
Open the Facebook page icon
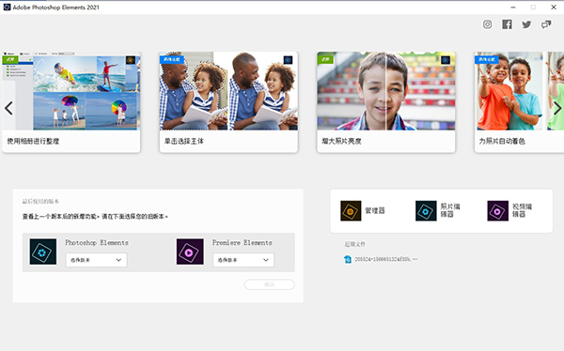coord(508,24)
